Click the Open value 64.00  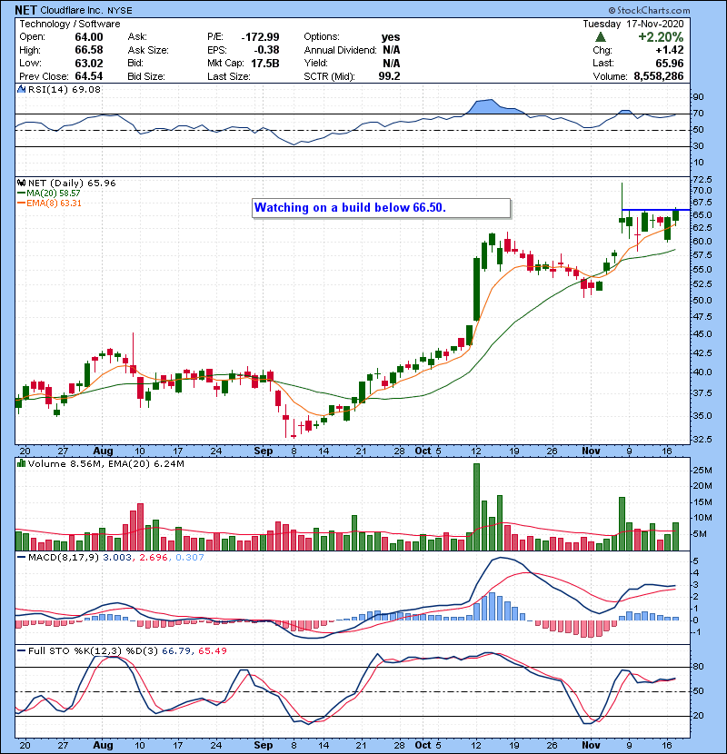click(x=89, y=37)
